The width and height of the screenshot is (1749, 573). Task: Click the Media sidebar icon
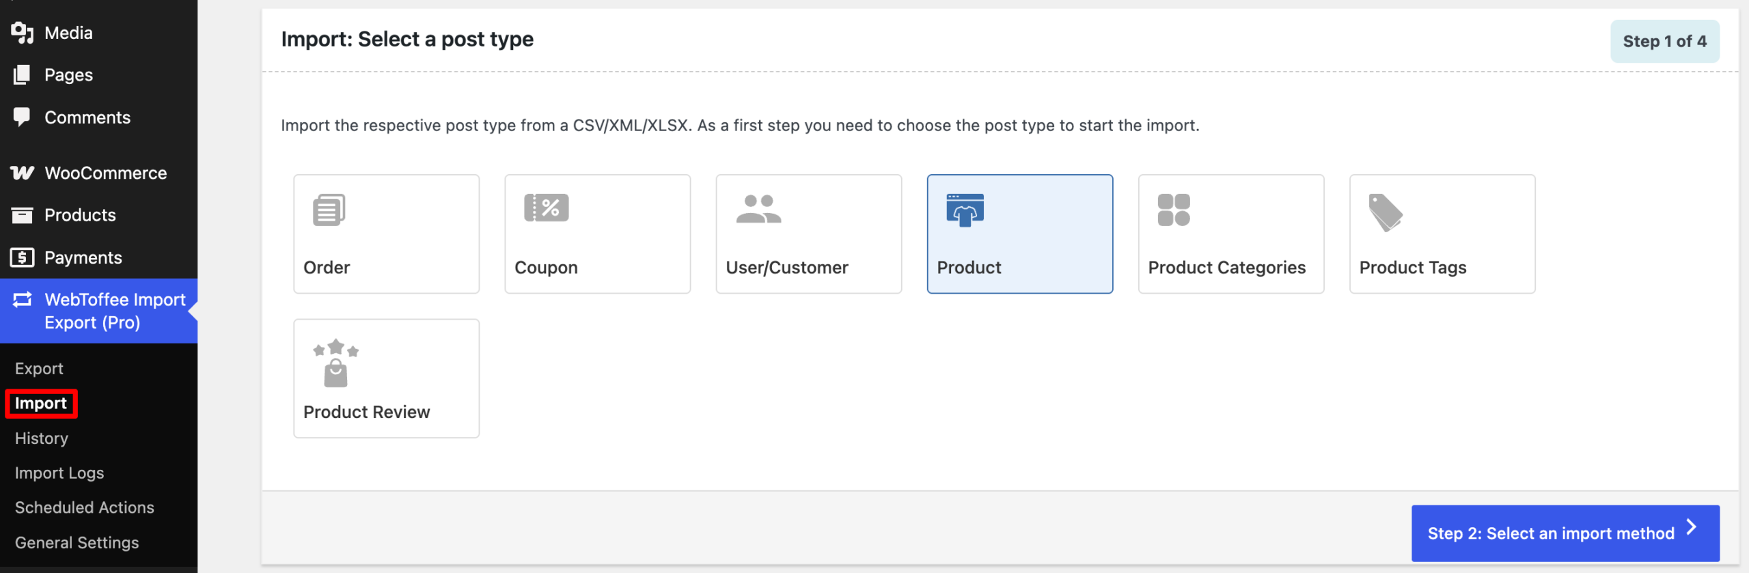(x=22, y=32)
